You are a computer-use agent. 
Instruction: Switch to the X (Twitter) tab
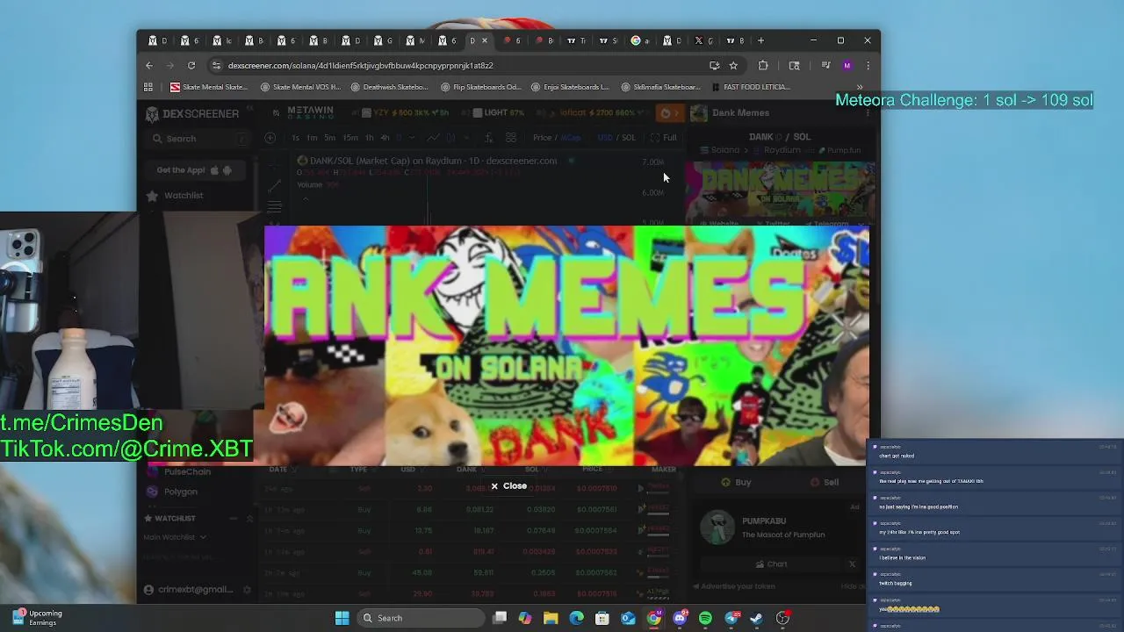(703, 40)
